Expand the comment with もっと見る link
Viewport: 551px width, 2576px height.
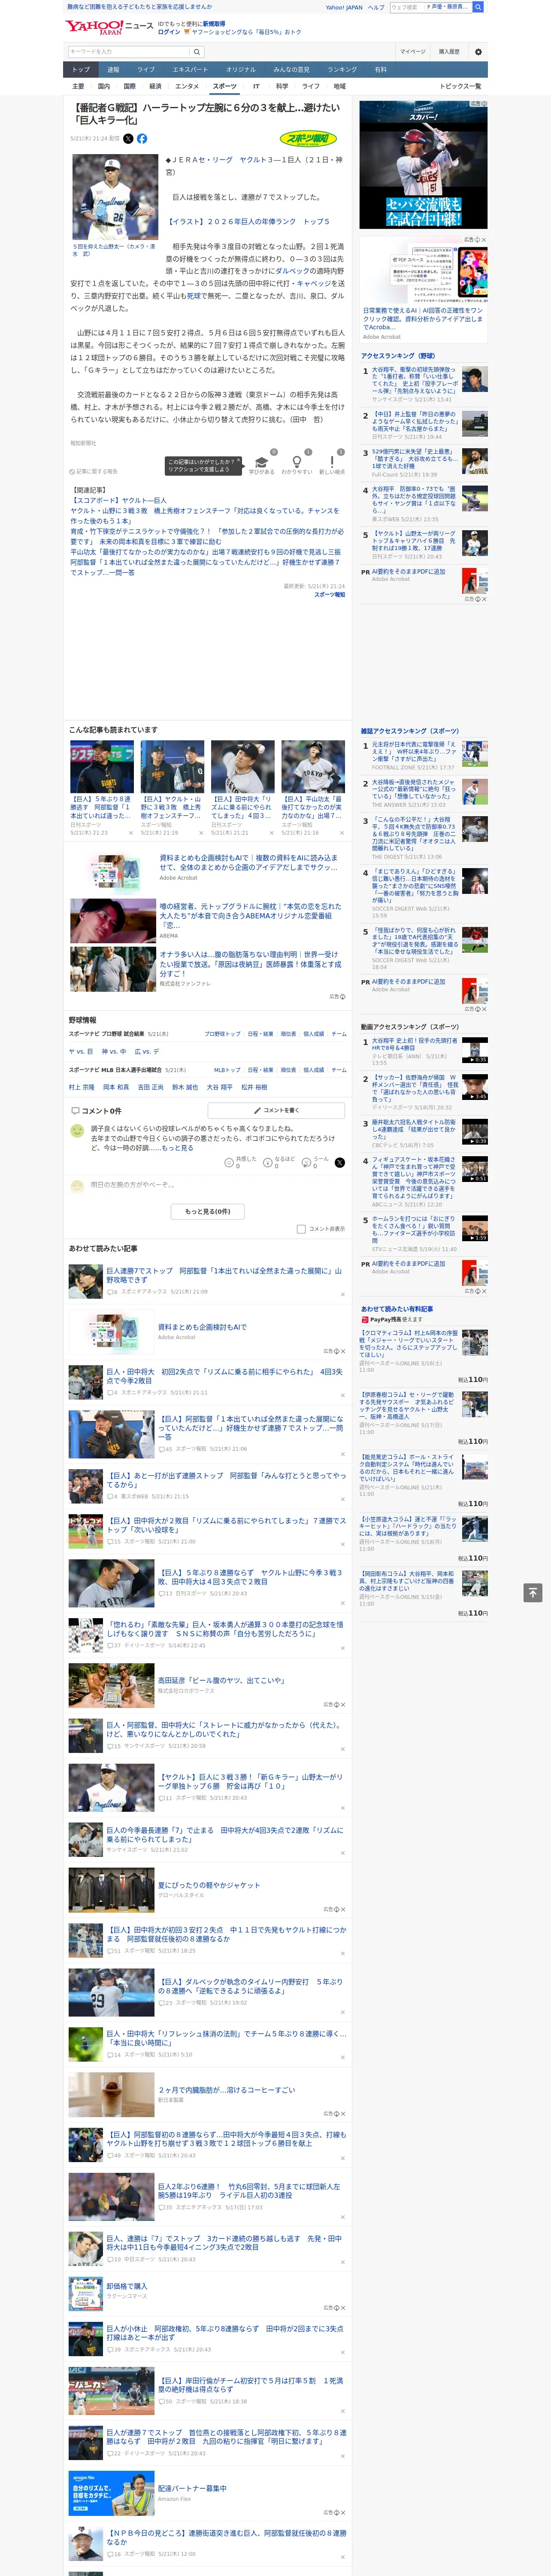click(178, 1147)
